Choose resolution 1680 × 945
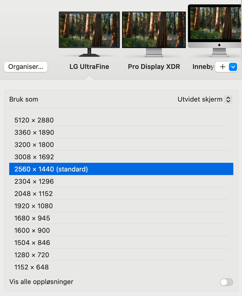The width and height of the screenshot is (242, 296). coord(121,218)
